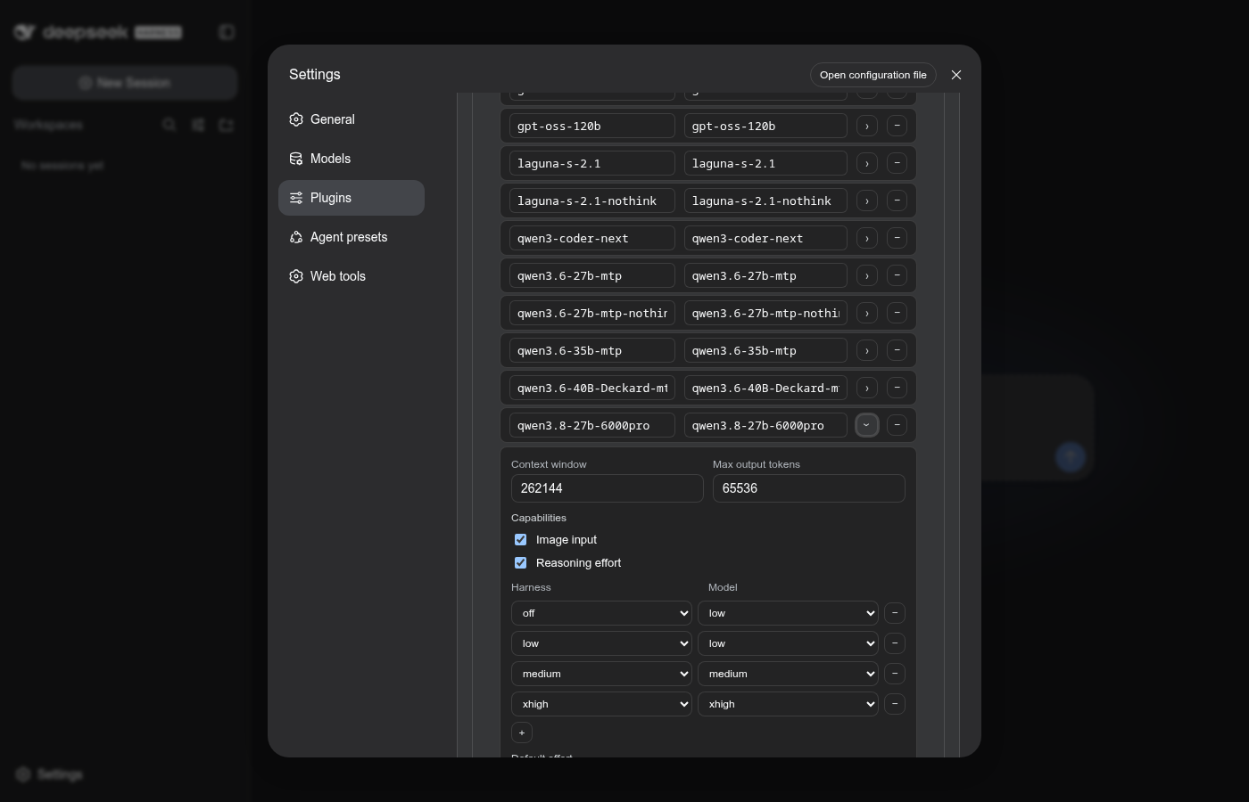The height and width of the screenshot is (802, 1249).
Task: Open the Agent presets section
Action: pos(352,237)
